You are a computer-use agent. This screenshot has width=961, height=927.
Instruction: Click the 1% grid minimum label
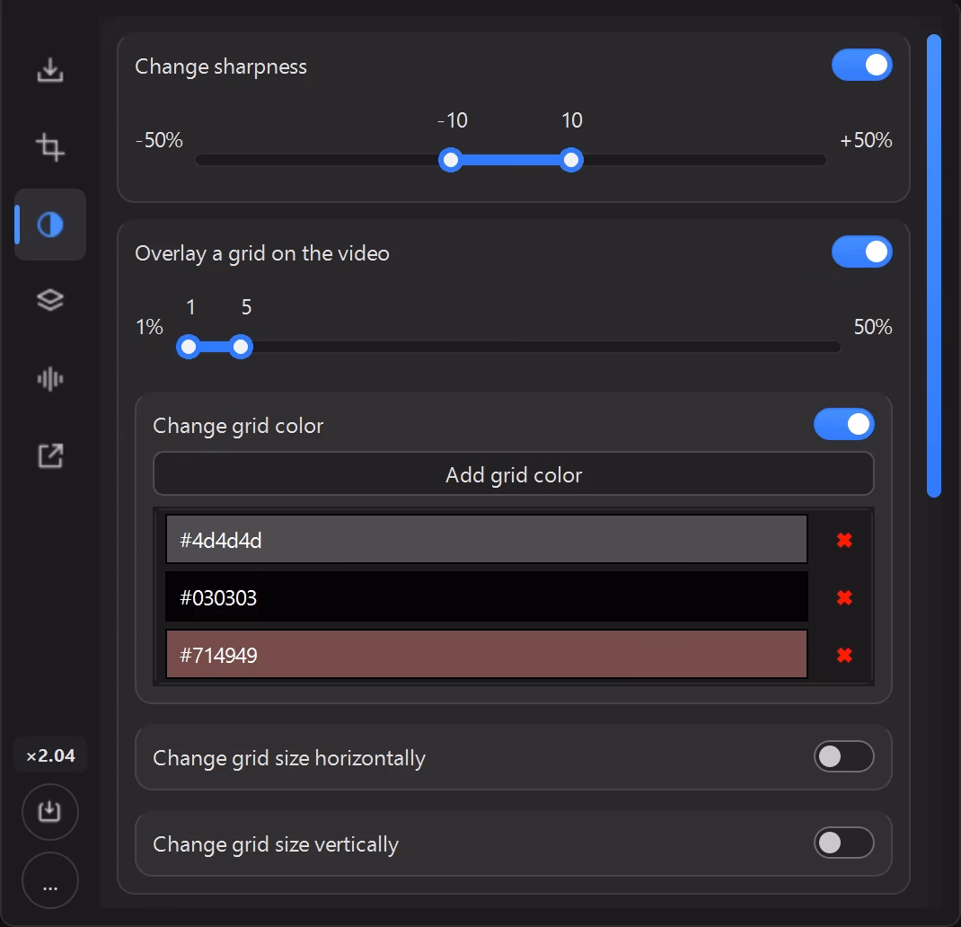(x=149, y=327)
